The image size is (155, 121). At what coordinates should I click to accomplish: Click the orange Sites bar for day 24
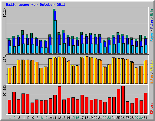(114, 71)
